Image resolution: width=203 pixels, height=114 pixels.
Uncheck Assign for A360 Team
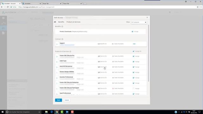coord(134,62)
